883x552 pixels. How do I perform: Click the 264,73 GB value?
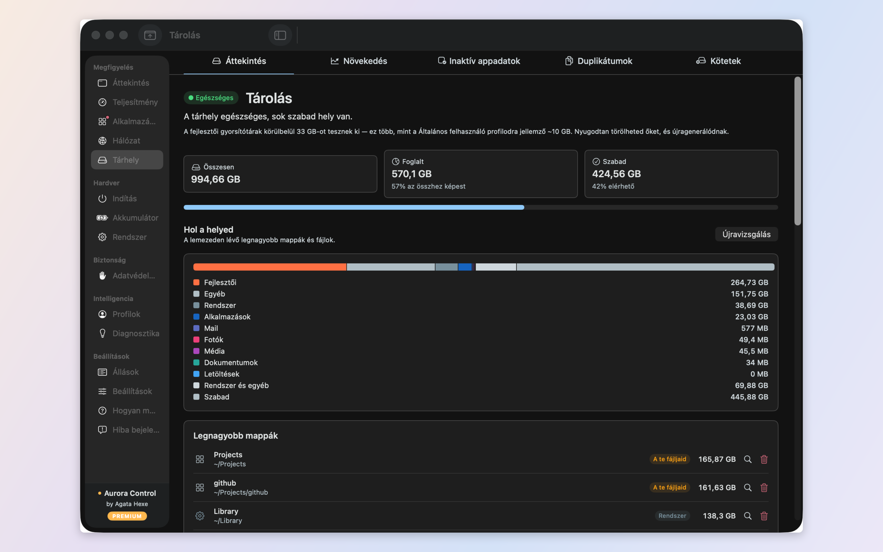click(x=749, y=282)
